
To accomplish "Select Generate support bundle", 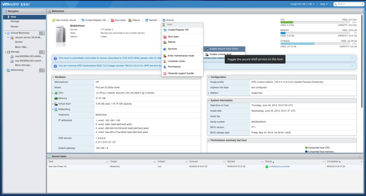I will coord(182,73).
